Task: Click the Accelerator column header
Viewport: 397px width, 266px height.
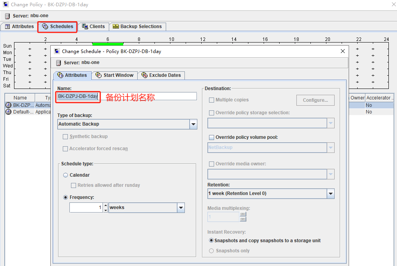Action: pos(379,98)
